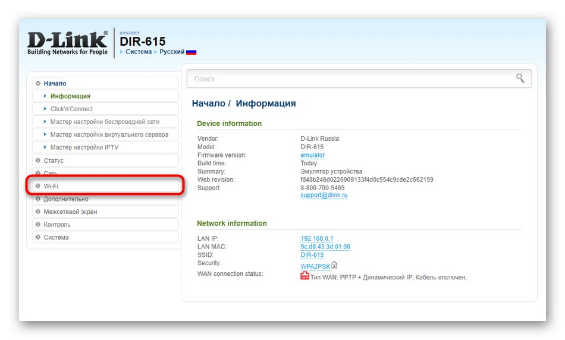Expand the Система sidebar arrow icon
This screenshot has height=340, width=565.
click(38, 237)
